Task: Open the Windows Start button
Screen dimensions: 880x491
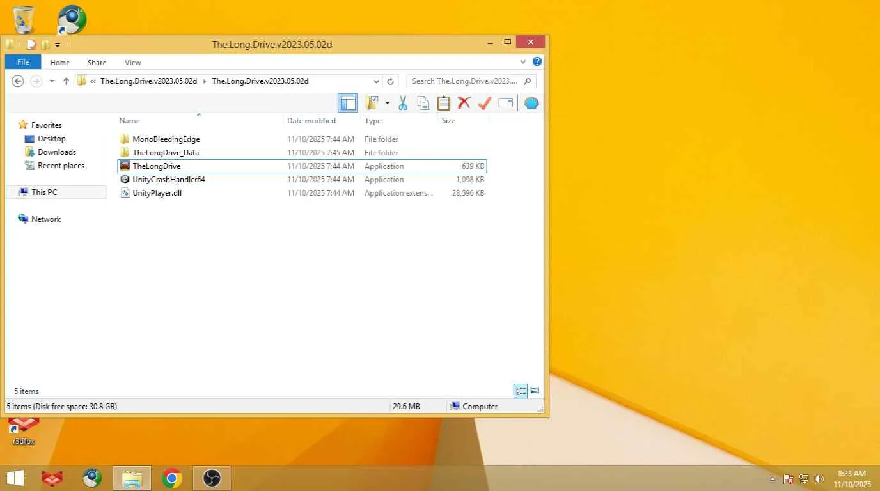Action: (15, 478)
